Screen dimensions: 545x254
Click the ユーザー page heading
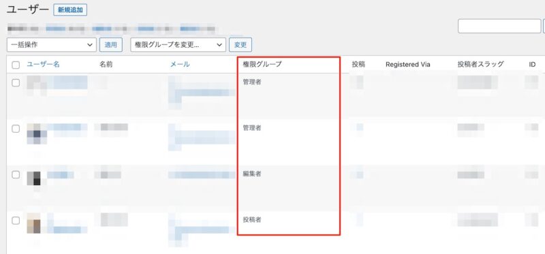(x=28, y=10)
